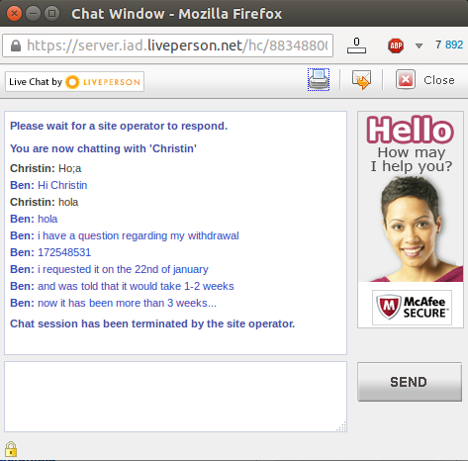The width and height of the screenshot is (468, 461).
Task: Click 'now it has been more than 3 weeks...'
Action: pos(127,303)
